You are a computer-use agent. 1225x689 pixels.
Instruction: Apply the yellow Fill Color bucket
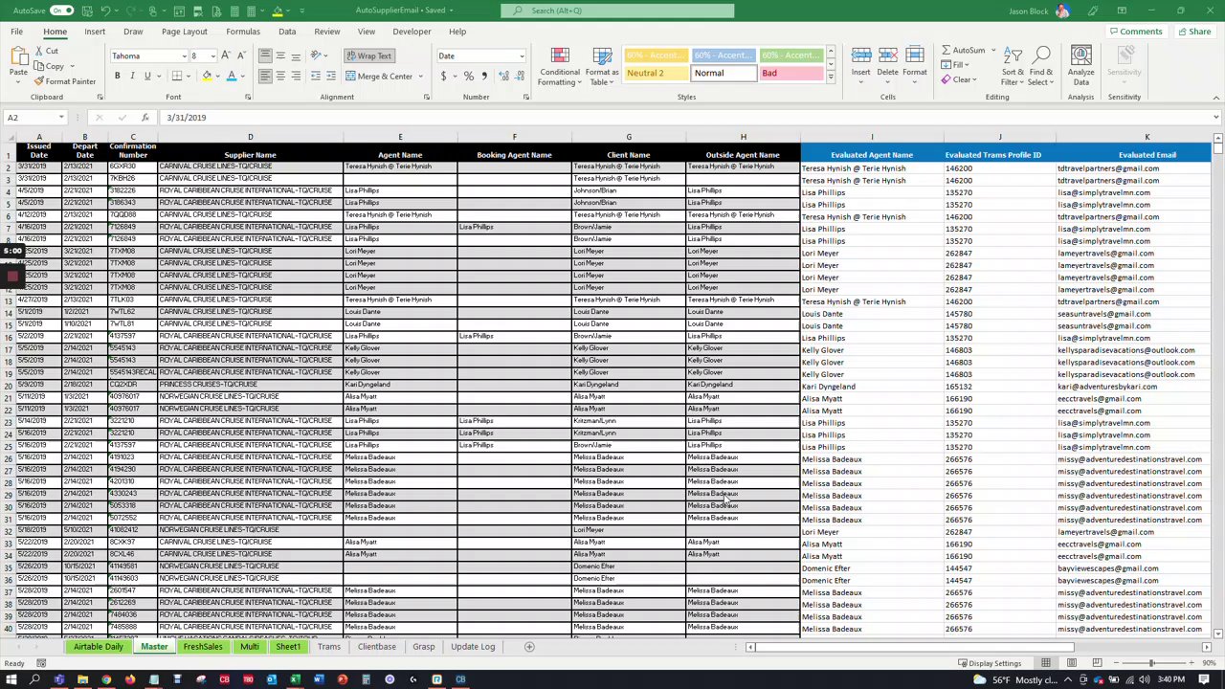206,76
